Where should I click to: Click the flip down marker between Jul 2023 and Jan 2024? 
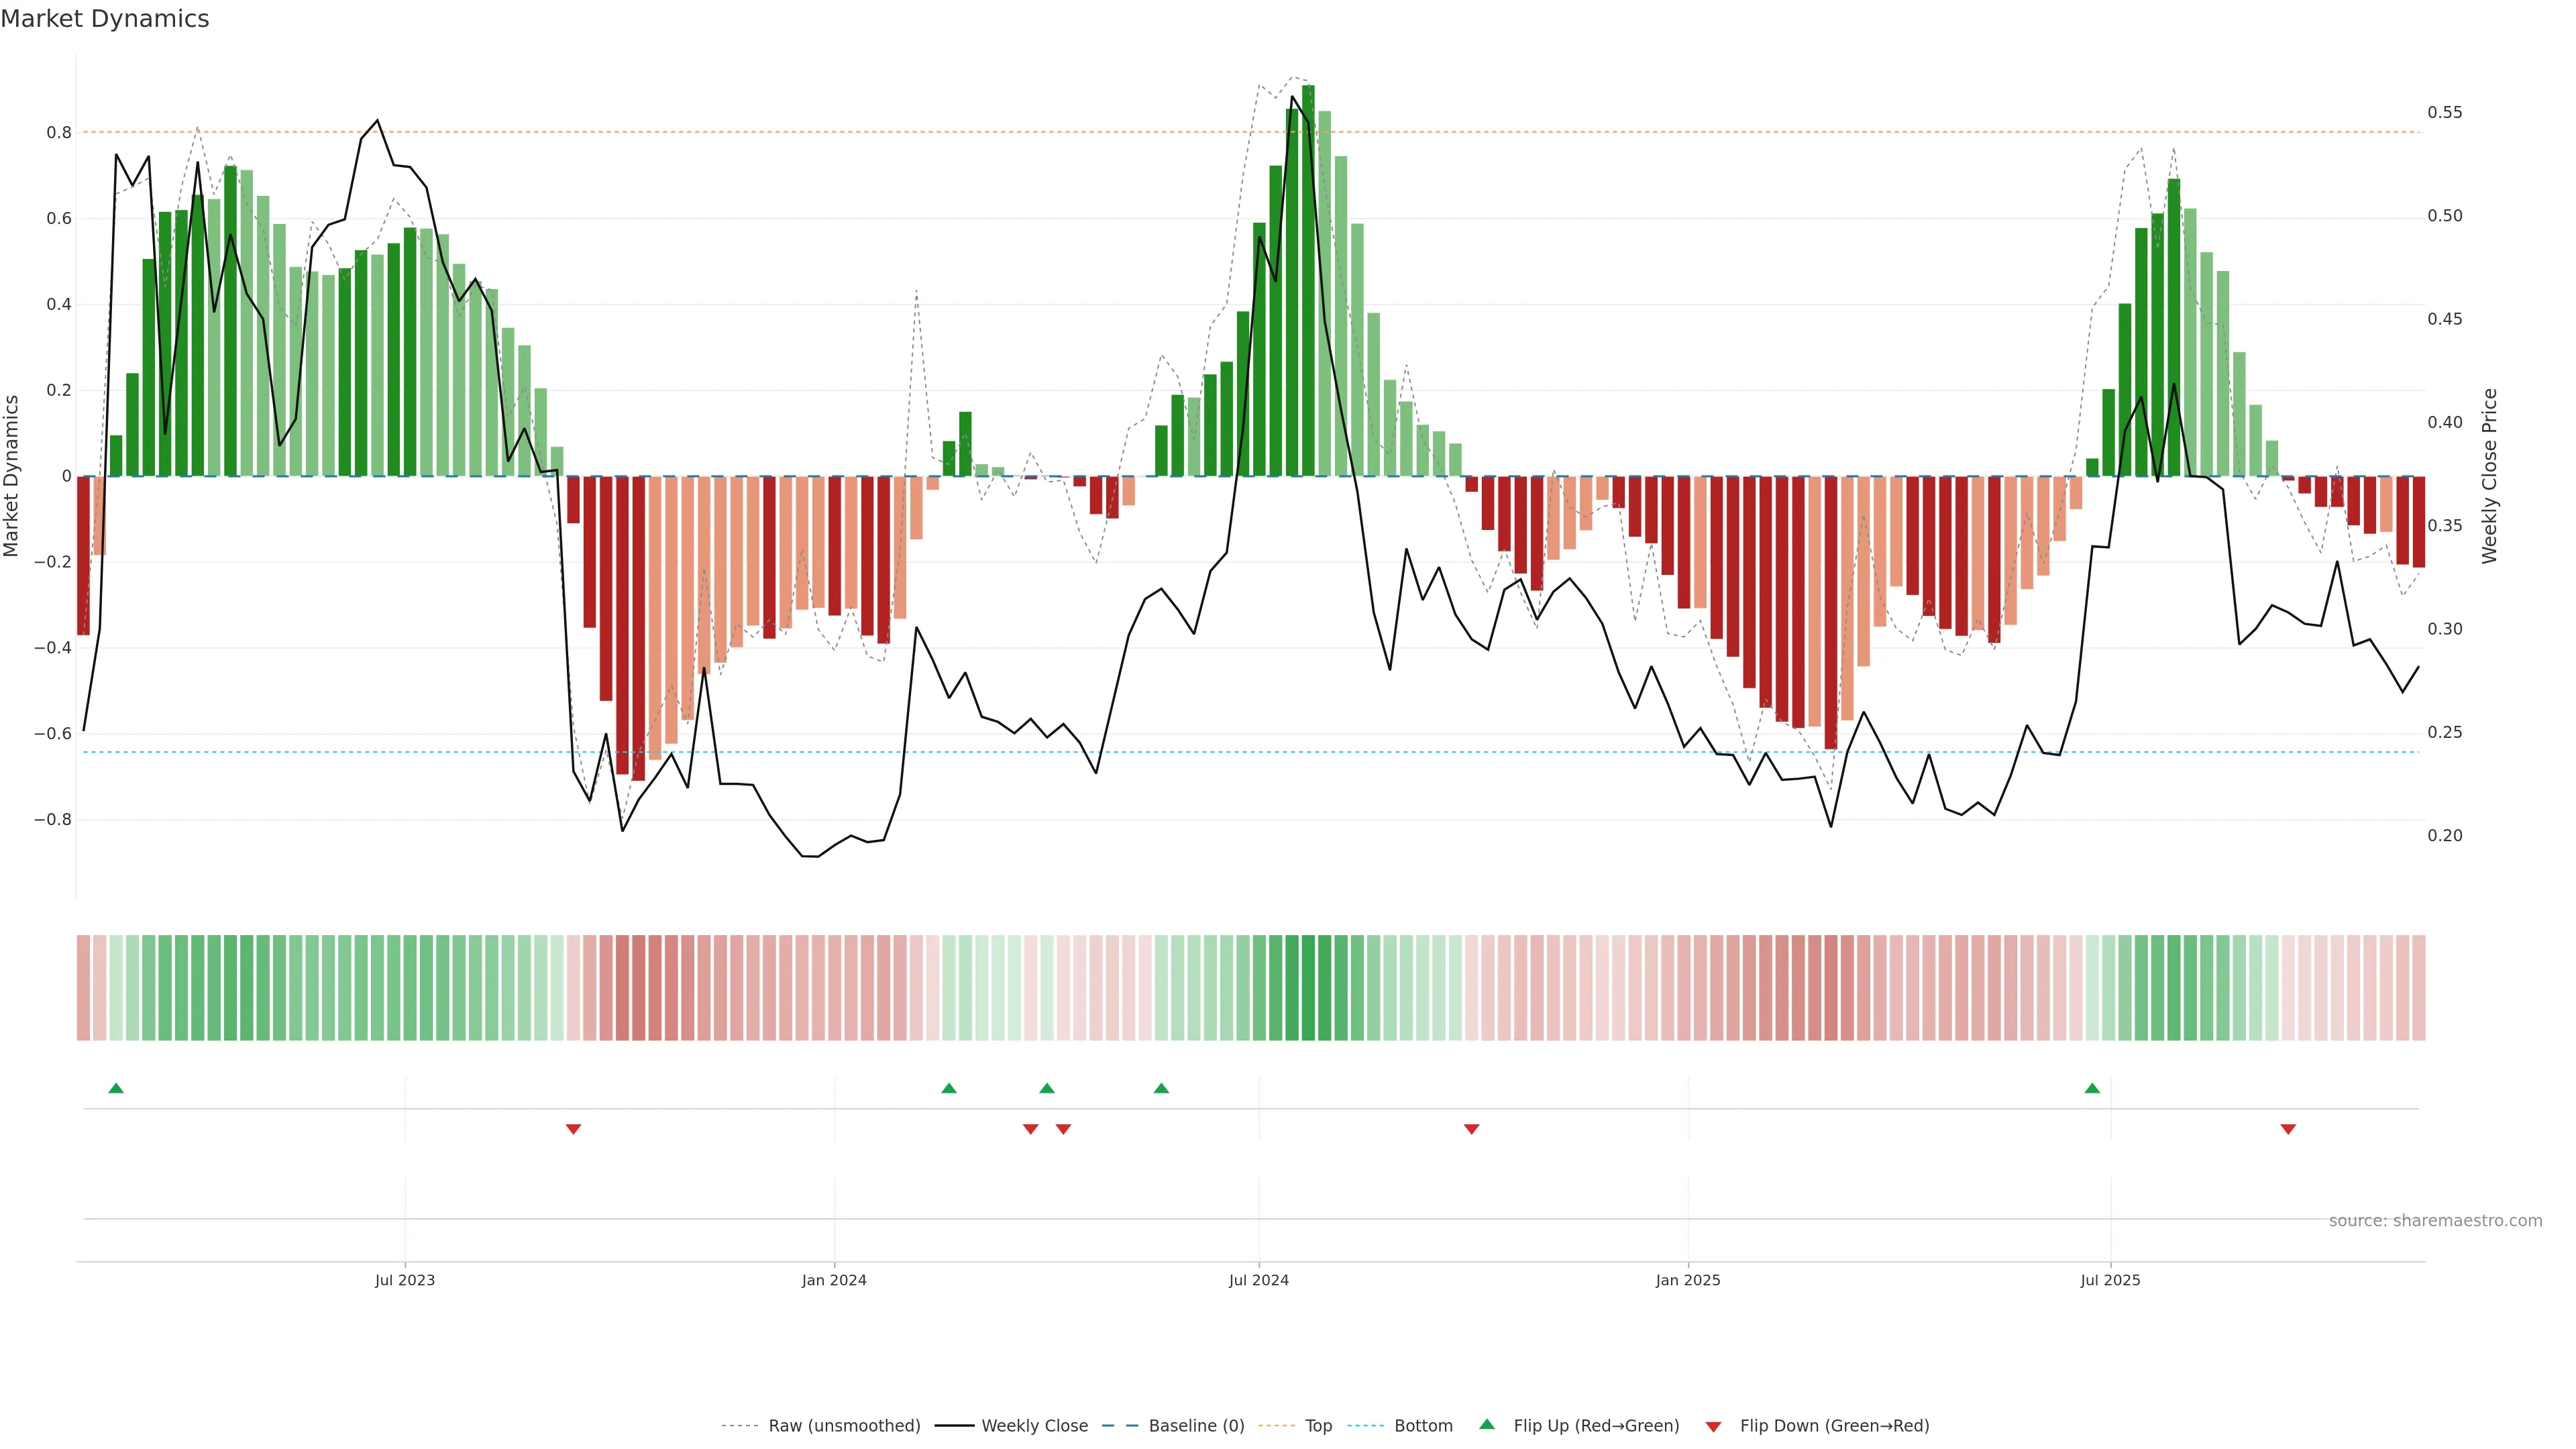(x=573, y=1129)
